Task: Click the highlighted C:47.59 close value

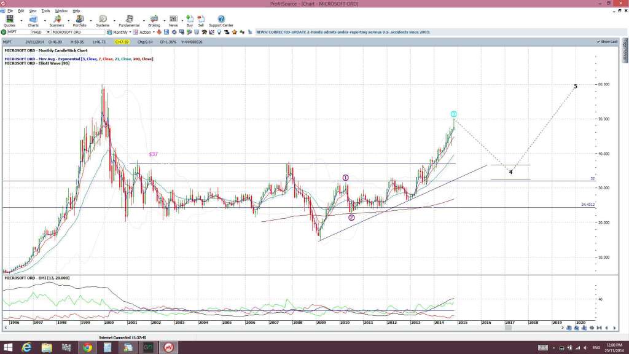Action: 122,42
